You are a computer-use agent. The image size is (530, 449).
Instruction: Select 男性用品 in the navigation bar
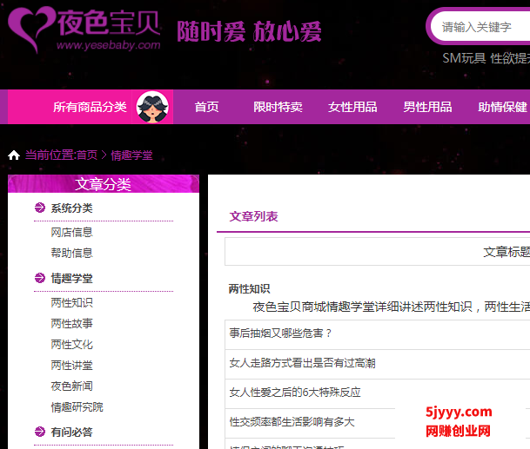coord(427,108)
